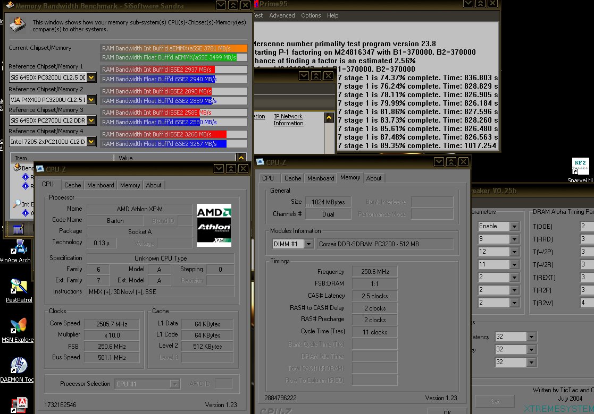
Task: Click the OK button in CPU-Z Memory window
Action: (447, 411)
